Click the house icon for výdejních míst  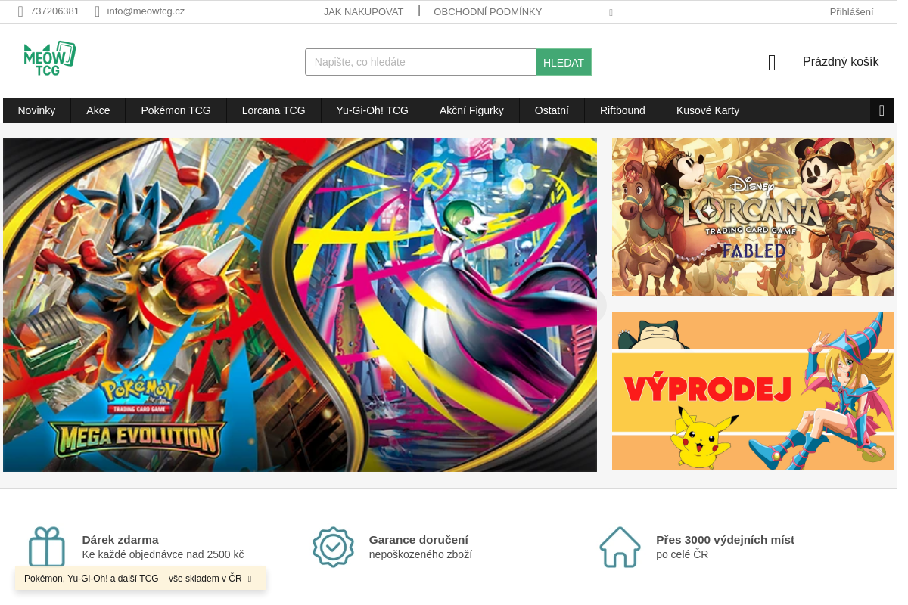click(x=620, y=547)
